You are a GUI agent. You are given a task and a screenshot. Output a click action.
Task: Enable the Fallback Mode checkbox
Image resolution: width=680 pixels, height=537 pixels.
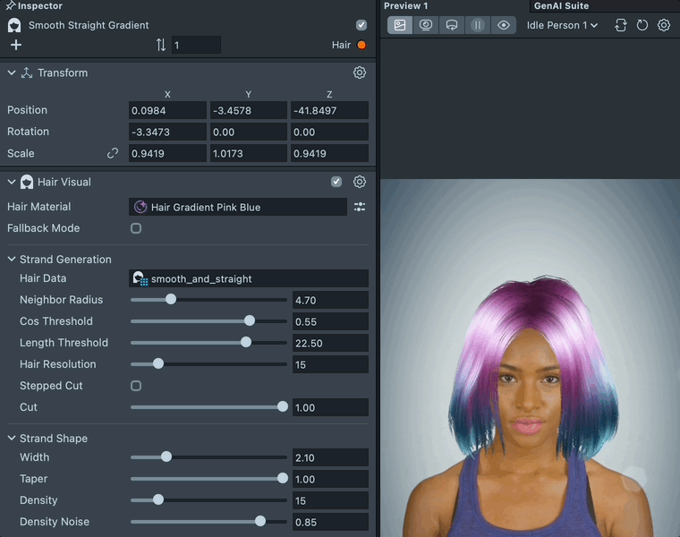[x=136, y=228]
